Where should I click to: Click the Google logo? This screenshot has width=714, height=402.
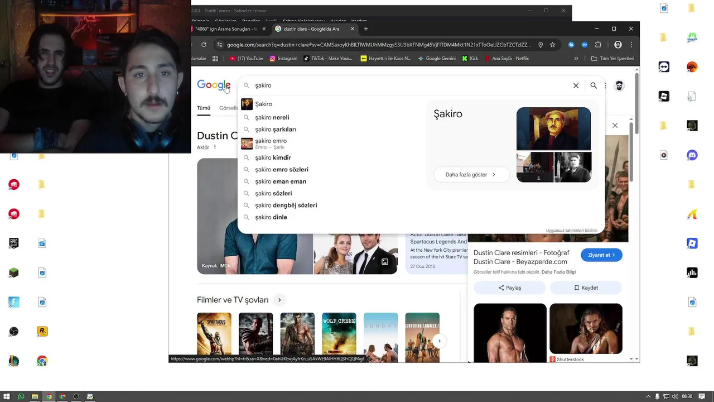[214, 85]
